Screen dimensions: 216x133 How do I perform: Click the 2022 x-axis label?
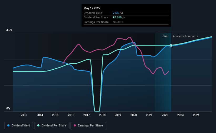coord(165,115)
